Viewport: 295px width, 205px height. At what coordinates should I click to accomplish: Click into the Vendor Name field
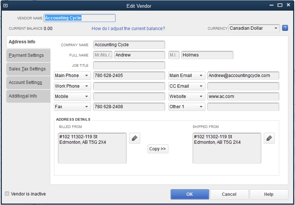(80, 18)
